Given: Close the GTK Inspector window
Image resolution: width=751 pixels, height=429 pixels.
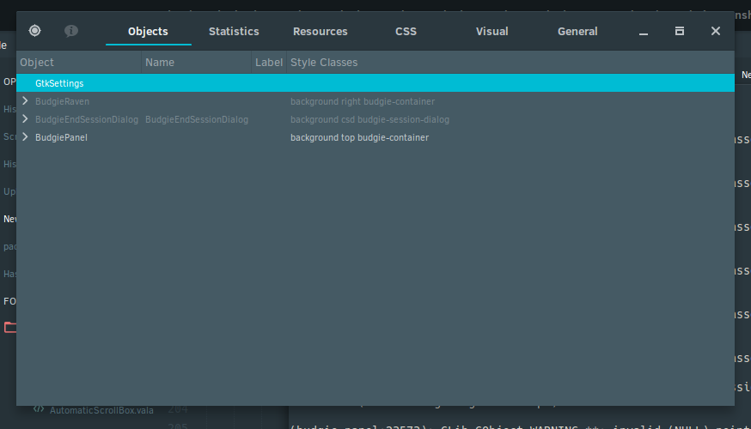Looking at the screenshot, I should (715, 32).
